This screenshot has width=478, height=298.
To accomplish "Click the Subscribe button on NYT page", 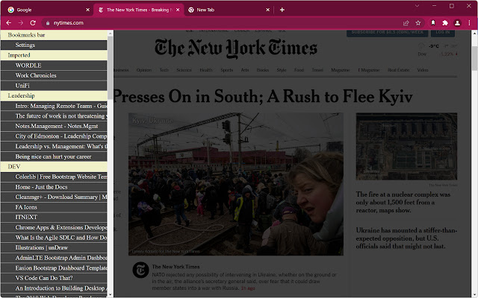I will (387, 33).
